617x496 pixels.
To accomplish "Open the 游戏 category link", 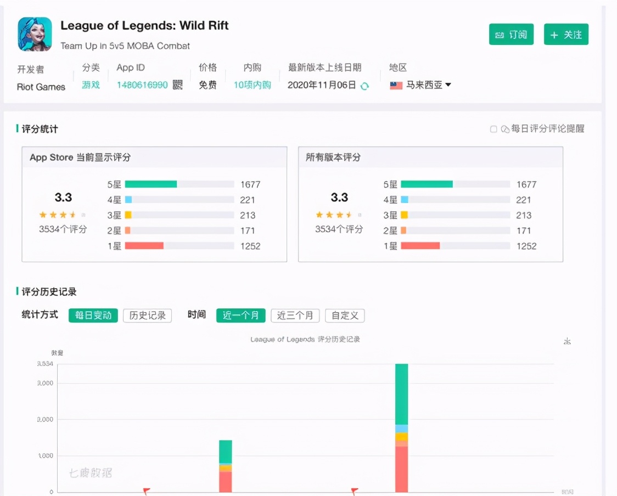I will [x=91, y=85].
